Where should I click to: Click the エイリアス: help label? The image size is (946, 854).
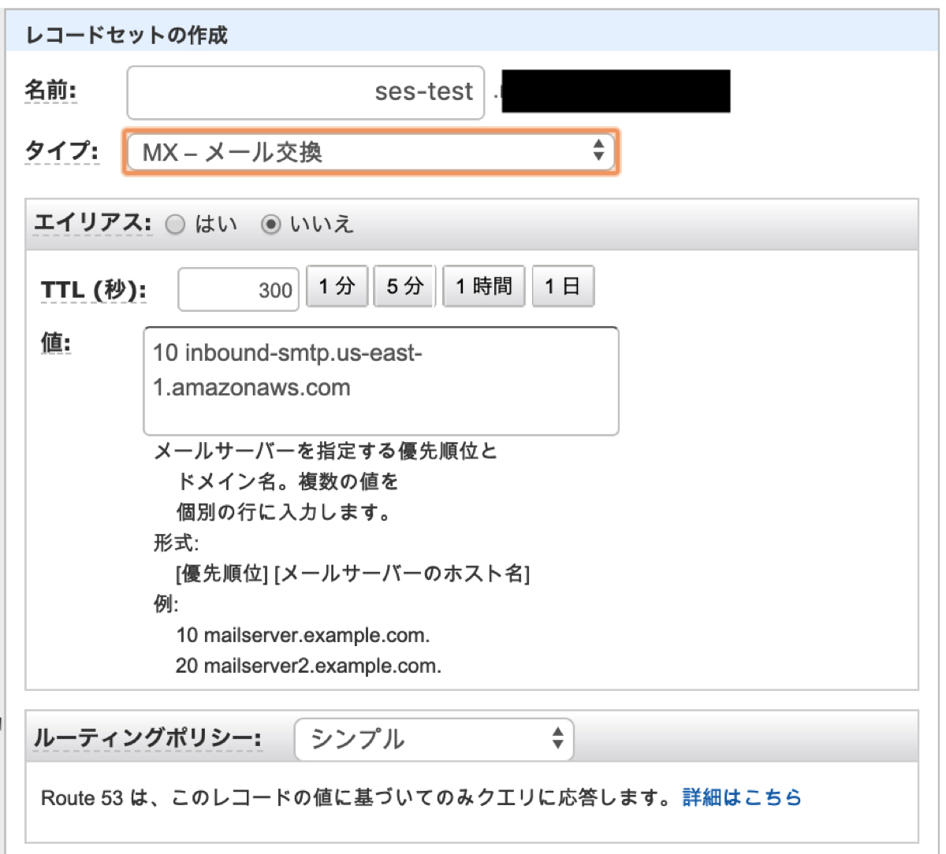click(x=92, y=224)
